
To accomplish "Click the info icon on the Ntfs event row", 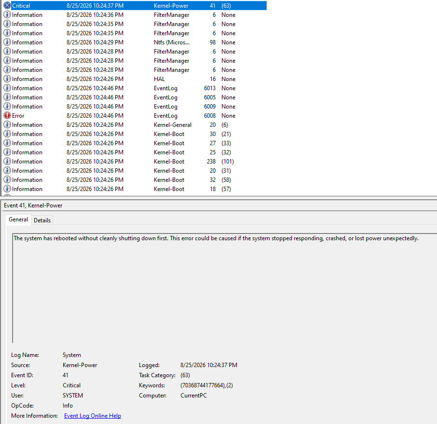I will [7, 42].
